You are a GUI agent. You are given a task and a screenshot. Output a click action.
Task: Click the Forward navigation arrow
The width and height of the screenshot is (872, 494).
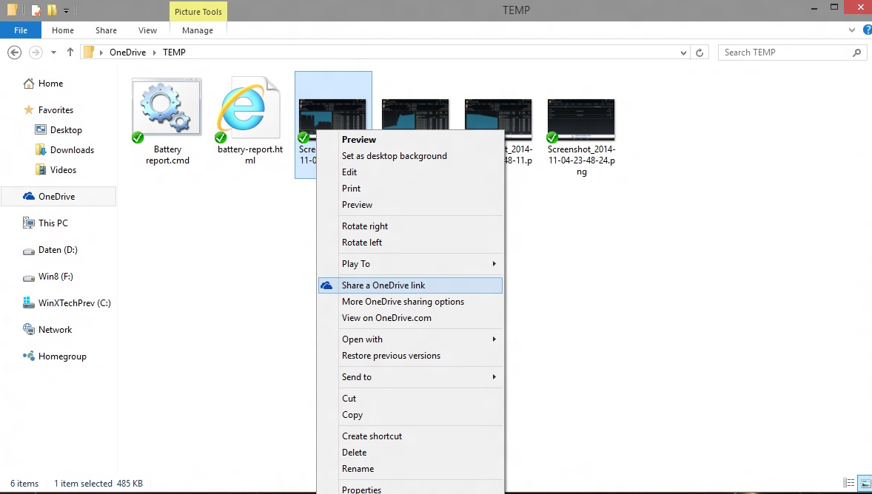(x=36, y=53)
